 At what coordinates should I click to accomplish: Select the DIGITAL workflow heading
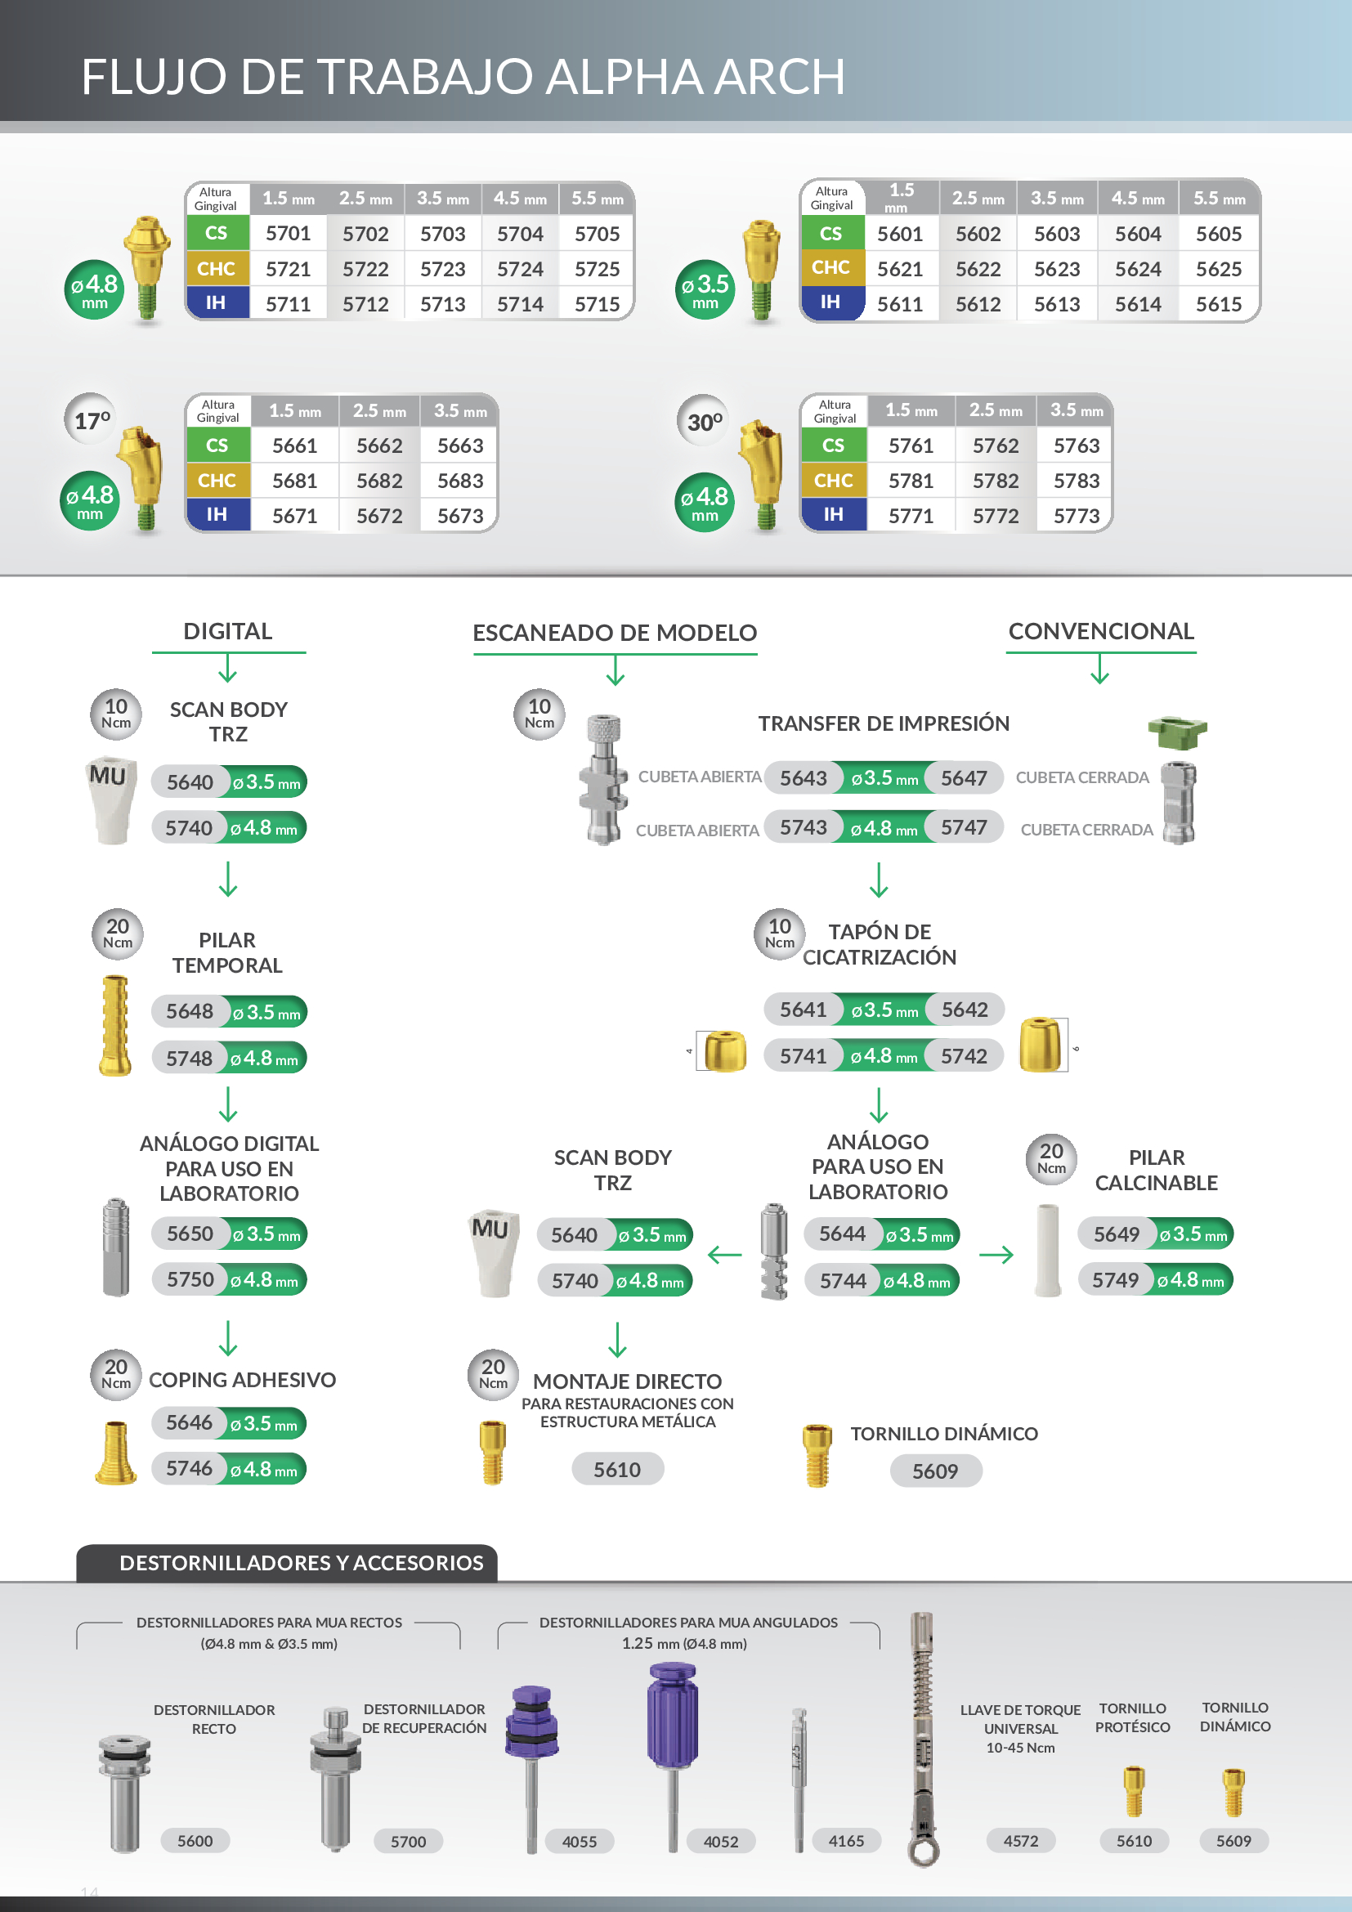(x=228, y=631)
